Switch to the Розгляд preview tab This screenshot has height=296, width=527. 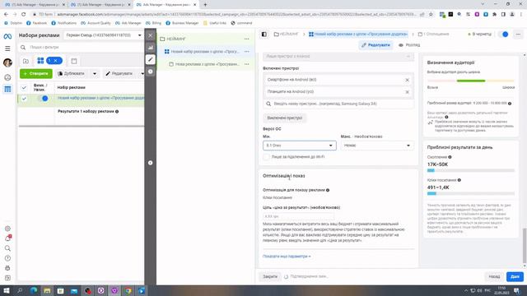click(409, 45)
